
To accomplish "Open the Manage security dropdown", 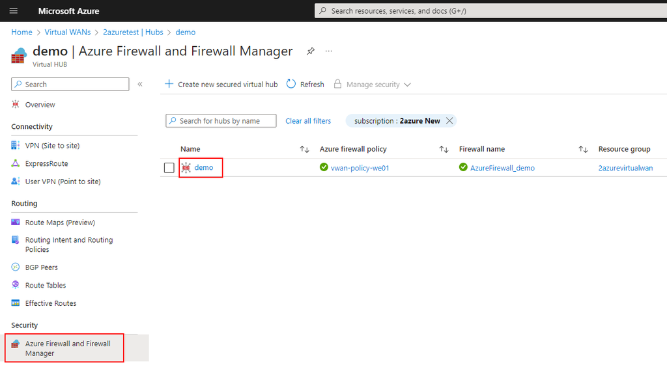I will point(373,84).
